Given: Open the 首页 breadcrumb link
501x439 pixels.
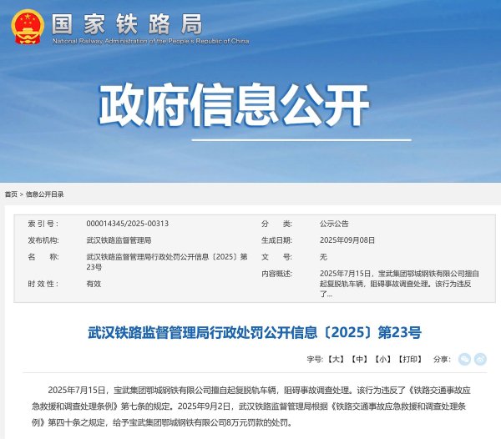Looking at the screenshot, I should [x=11, y=194].
